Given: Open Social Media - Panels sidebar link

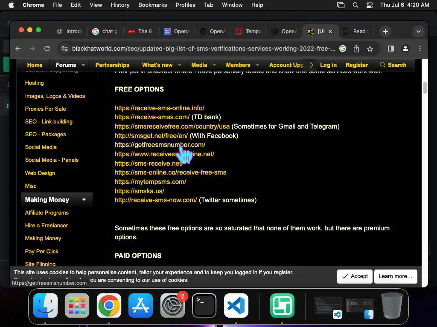Looking at the screenshot, I should 52,160.
